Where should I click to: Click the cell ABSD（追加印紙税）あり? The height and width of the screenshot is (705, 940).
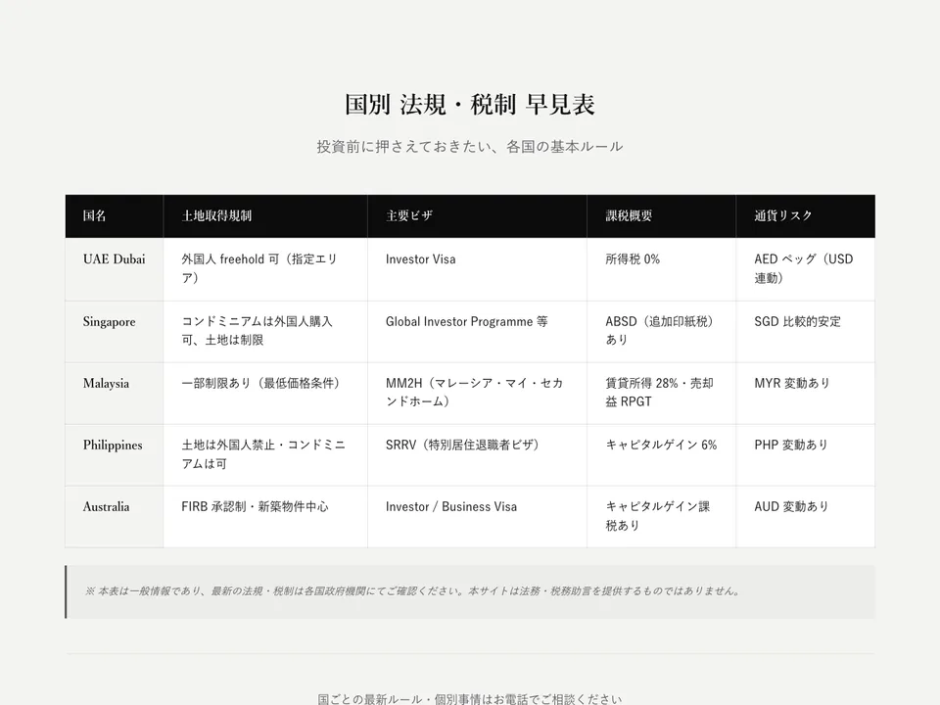coord(662,332)
